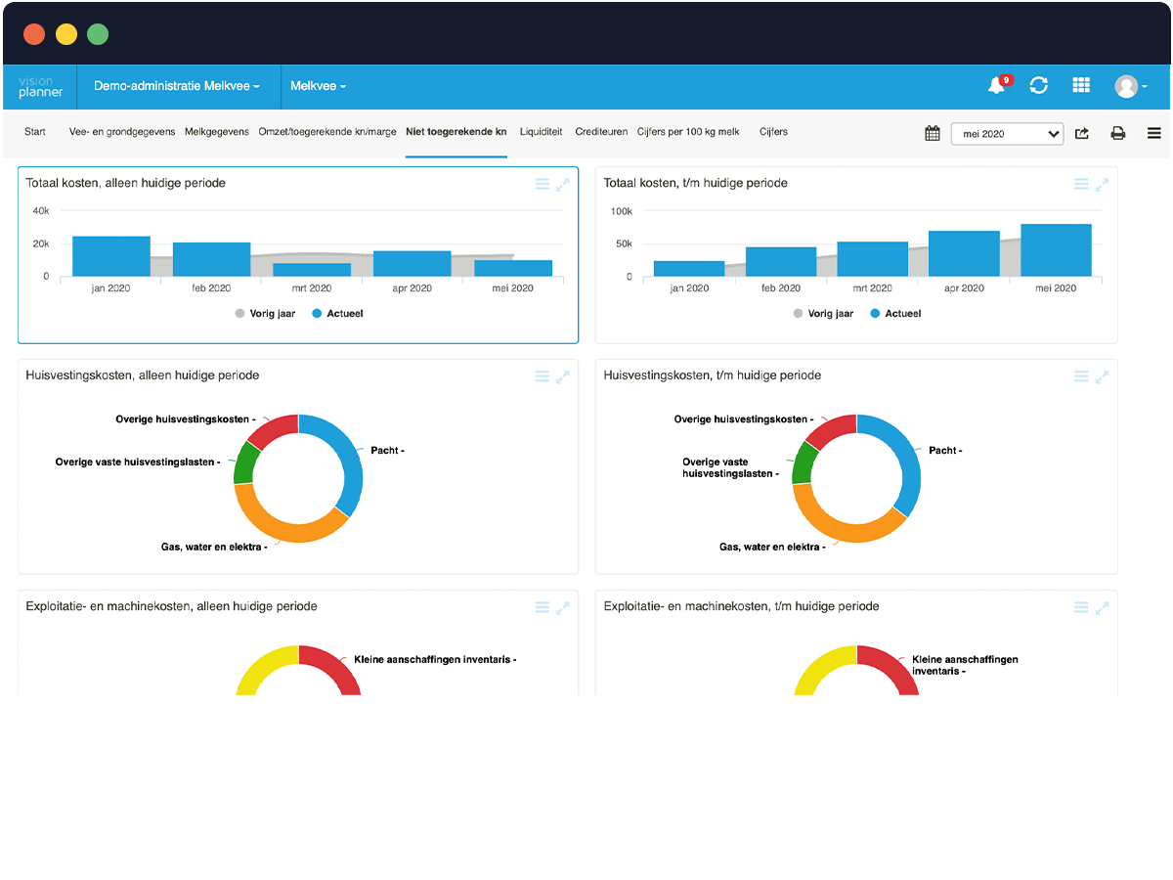
Task: Open menu of 'Totaal kosten, alleen huidige periode' chart
Action: [x=543, y=184]
